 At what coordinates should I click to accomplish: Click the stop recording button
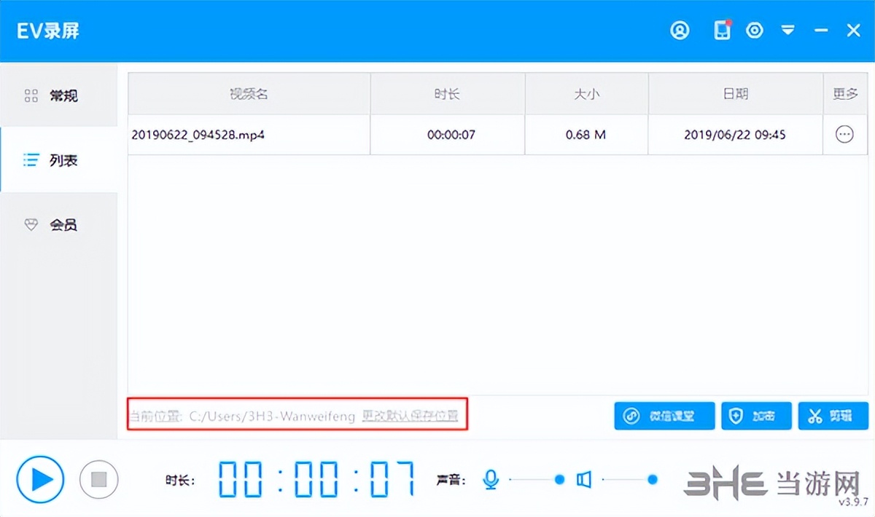tap(98, 479)
